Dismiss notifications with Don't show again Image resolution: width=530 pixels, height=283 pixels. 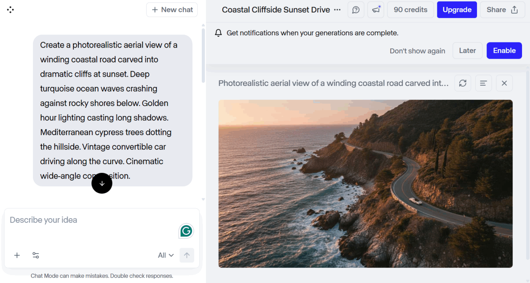pyautogui.click(x=417, y=50)
